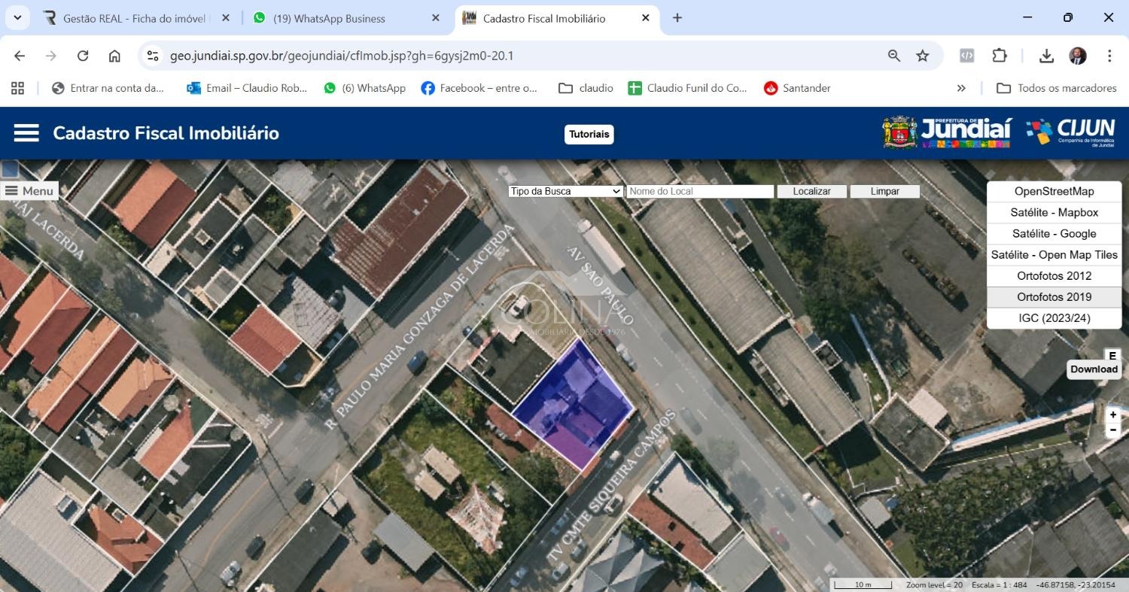
Task: Click the E button above Download
Action: [x=1112, y=356]
